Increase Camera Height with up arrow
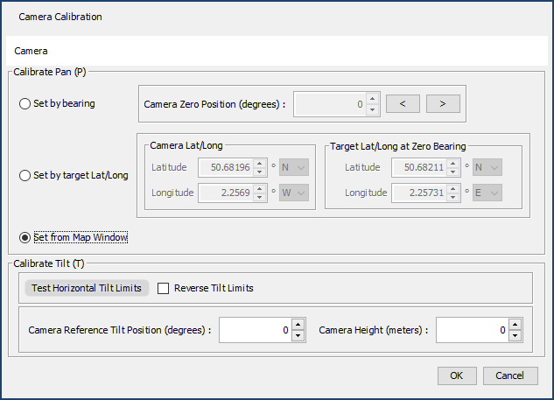Viewport: 554px width, 400px height. [x=515, y=325]
